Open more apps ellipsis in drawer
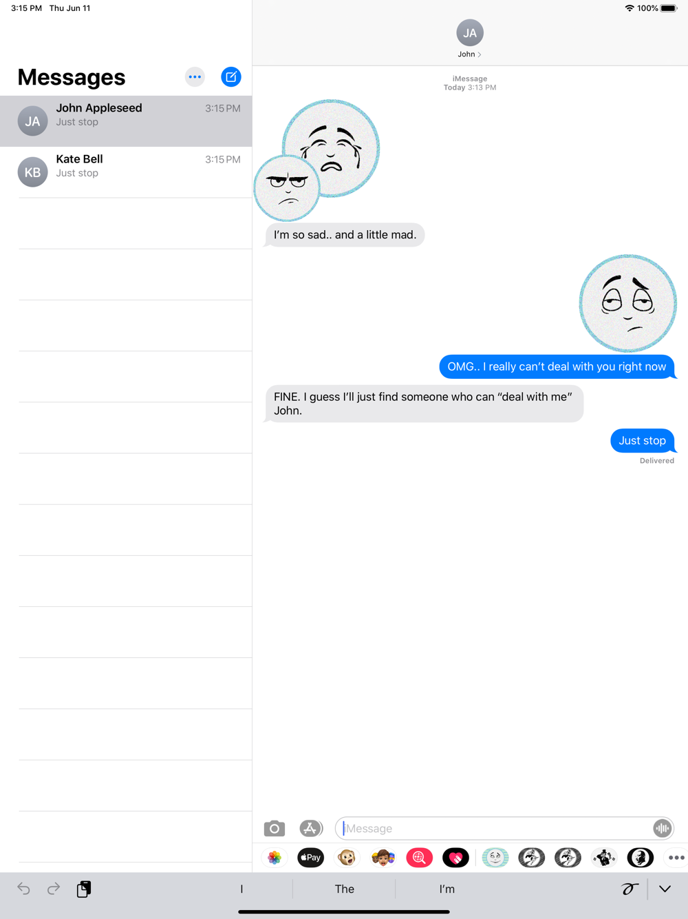This screenshot has height=919, width=688. click(676, 858)
